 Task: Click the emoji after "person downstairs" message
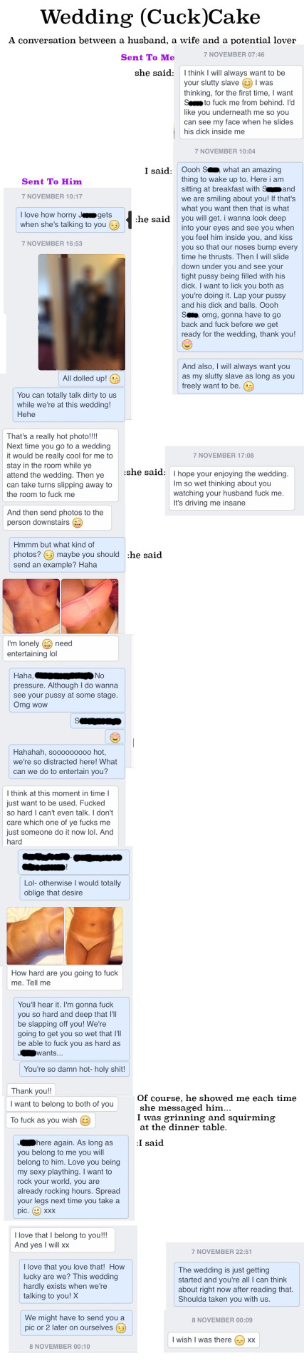[x=78, y=522]
